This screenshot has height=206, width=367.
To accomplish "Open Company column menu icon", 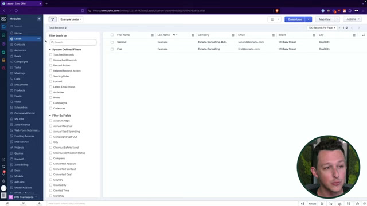I will (233, 35).
